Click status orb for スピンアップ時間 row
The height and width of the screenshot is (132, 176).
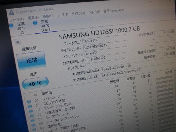[x=30, y=106]
